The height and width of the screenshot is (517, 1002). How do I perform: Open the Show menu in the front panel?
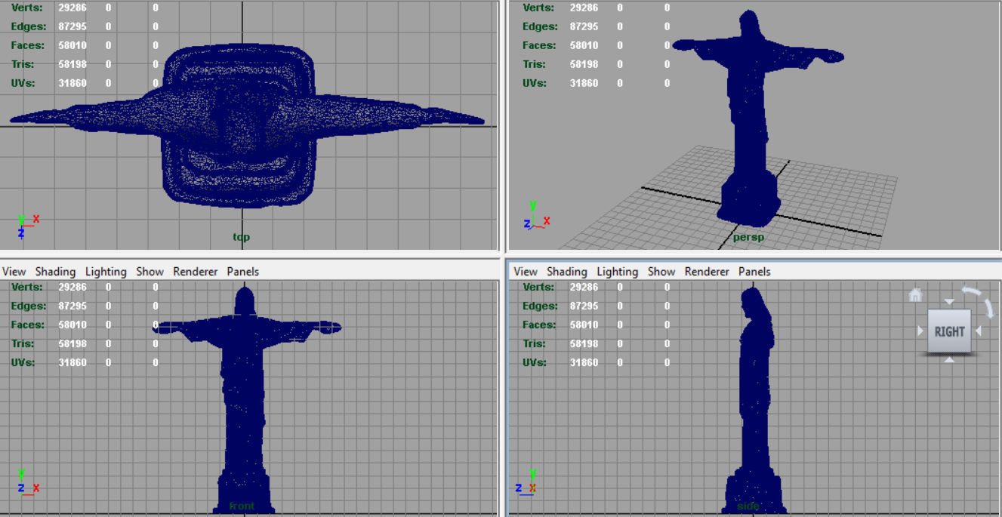(x=150, y=272)
